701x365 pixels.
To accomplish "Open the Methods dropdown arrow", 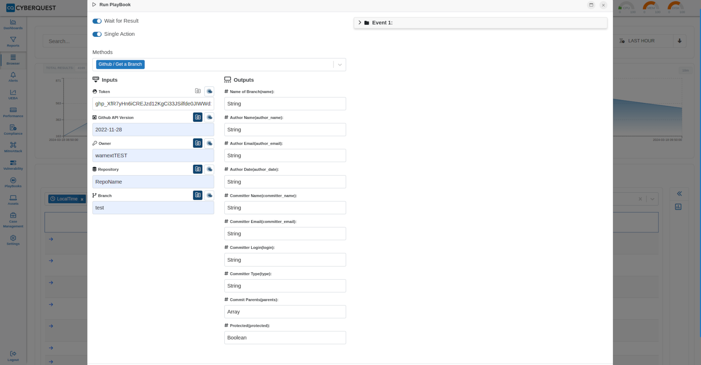I will click(340, 65).
